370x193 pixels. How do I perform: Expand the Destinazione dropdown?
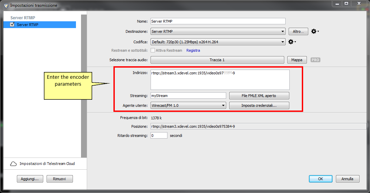(x=218, y=31)
